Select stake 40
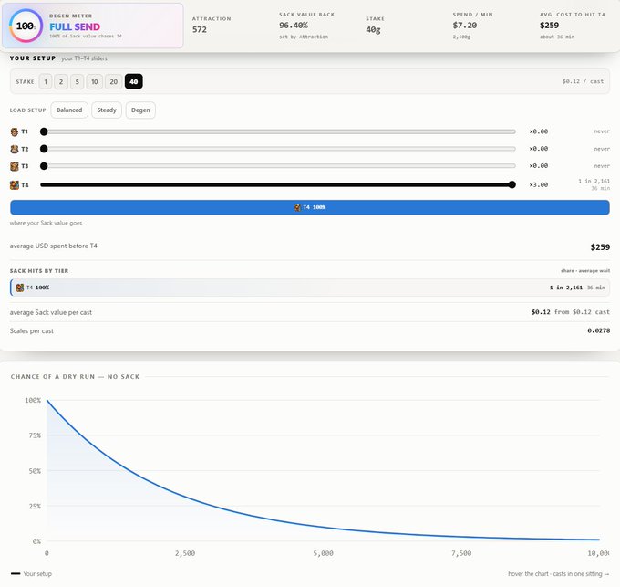This screenshot has height=587, width=620. [134, 81]
